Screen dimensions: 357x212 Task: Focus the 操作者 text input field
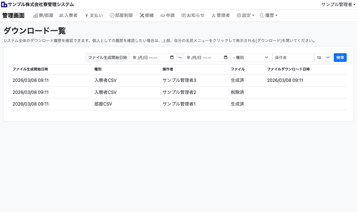(x=293, y=58)
